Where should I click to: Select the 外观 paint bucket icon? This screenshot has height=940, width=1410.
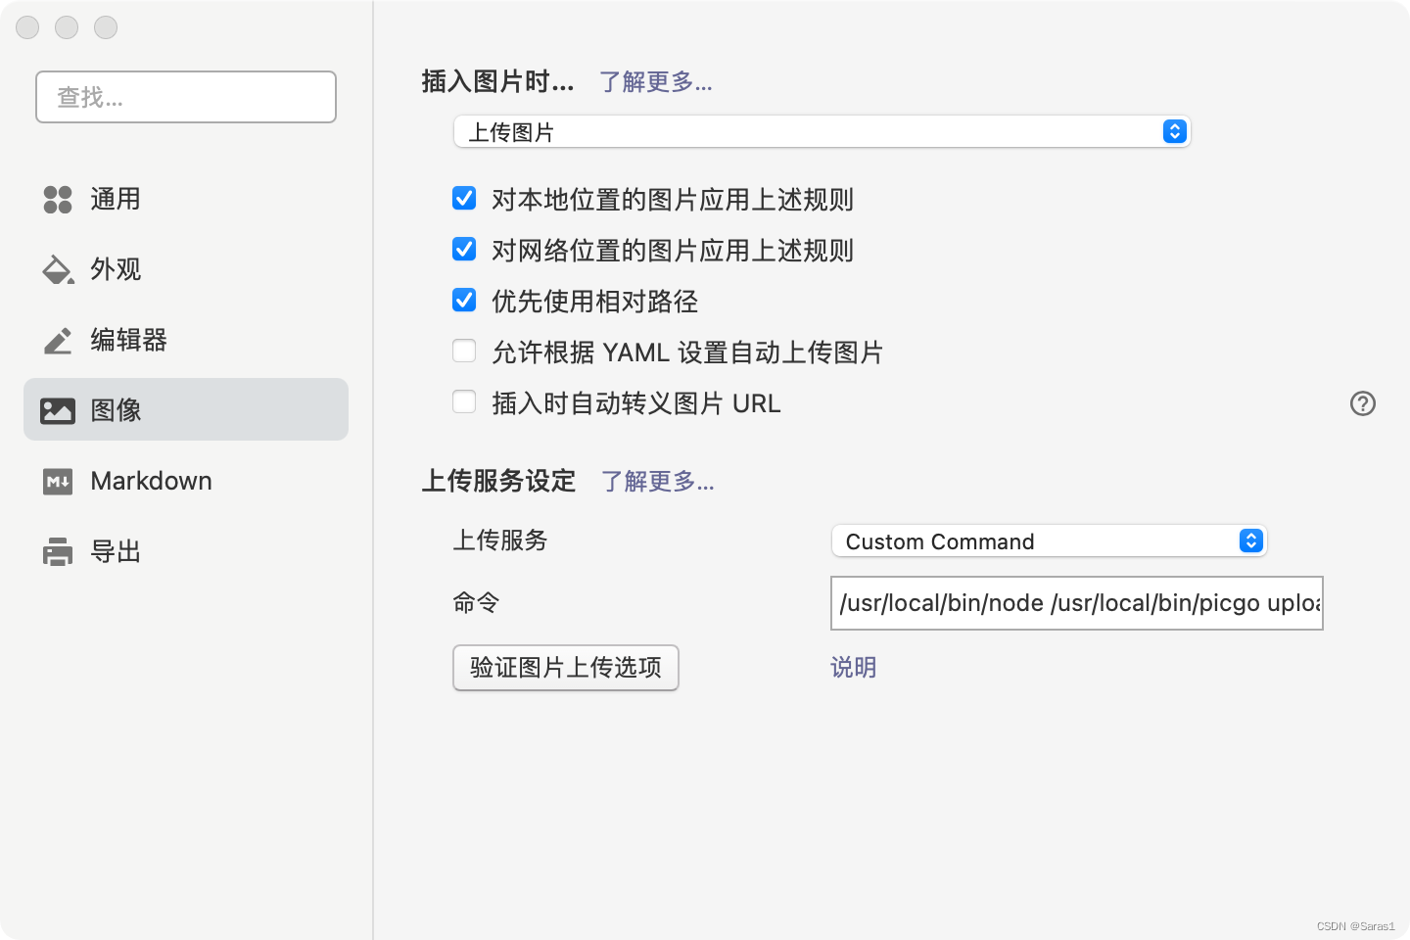58,269
